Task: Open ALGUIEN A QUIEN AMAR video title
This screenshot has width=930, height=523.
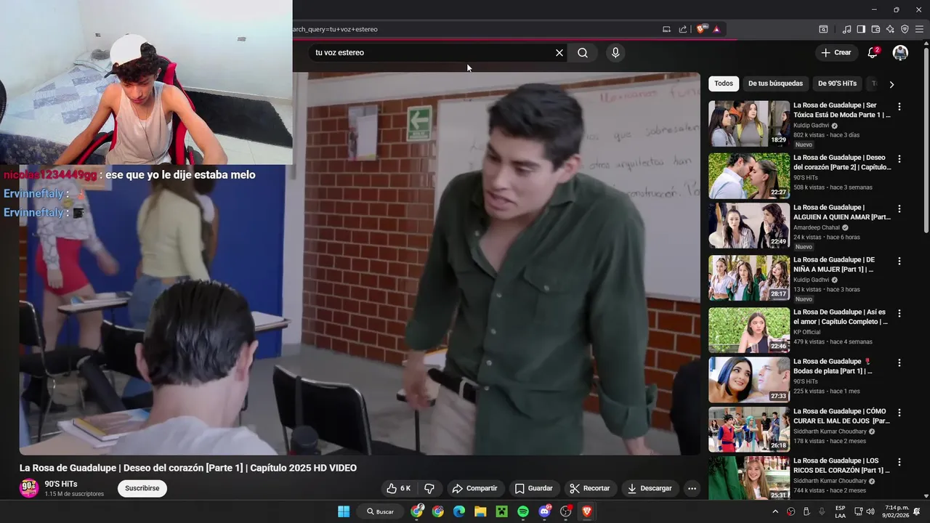Action: pos(841,212)
